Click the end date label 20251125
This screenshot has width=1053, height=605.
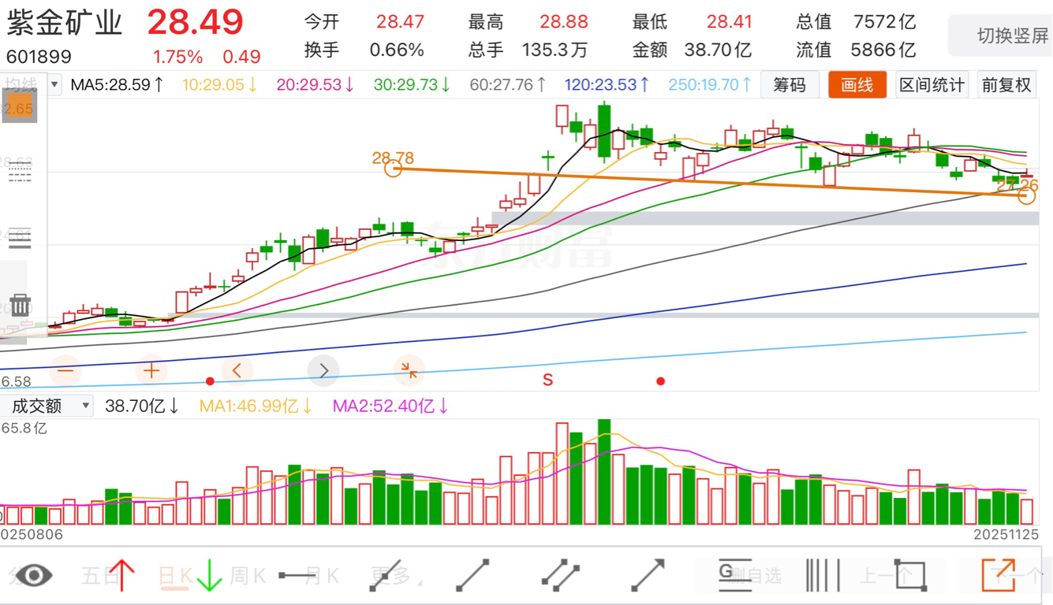(1006, 534)
